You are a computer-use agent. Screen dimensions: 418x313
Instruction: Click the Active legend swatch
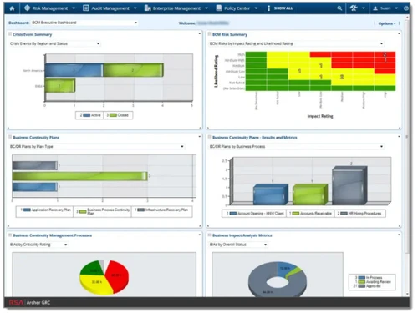(x=87, y=115)
